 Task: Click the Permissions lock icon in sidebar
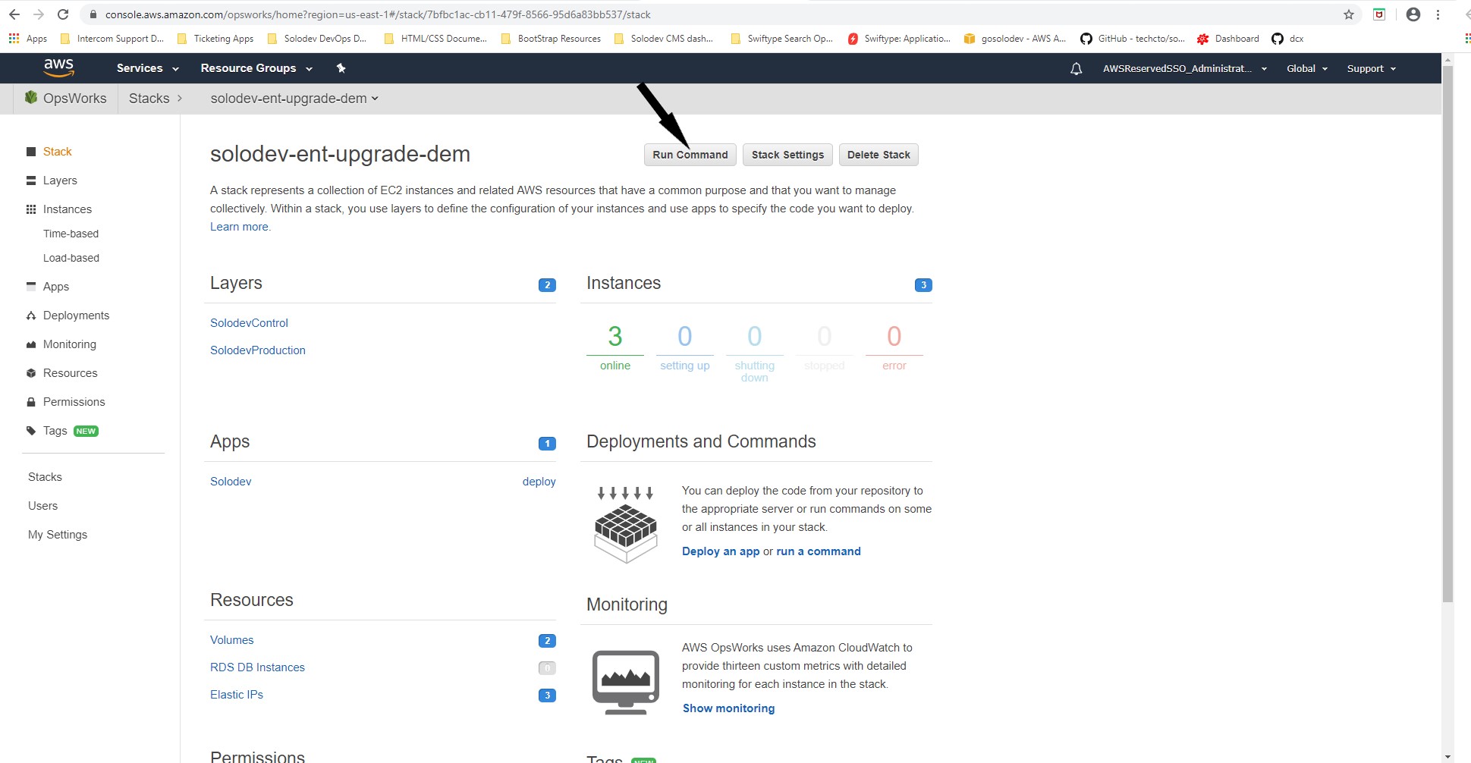[x=31, y=402]
